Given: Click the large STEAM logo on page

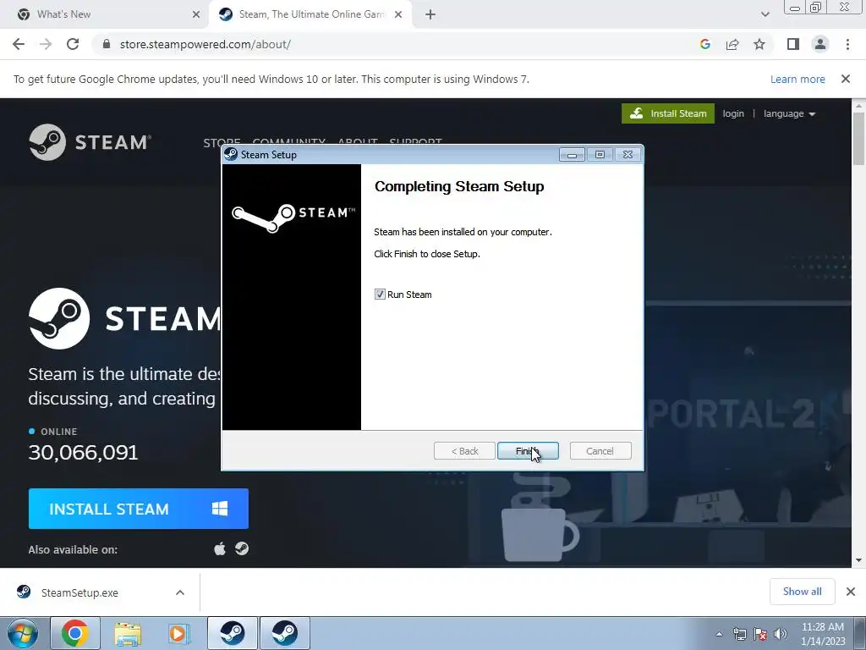Looking at the screenshot, I should point(124,318).
